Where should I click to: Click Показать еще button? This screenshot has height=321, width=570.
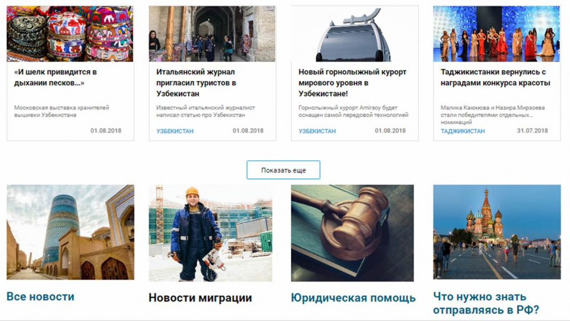pyautogui.click(x=283, y=170)
